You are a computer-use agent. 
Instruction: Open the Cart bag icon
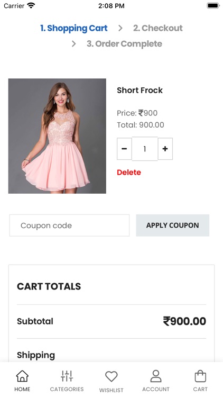point(200,376)
